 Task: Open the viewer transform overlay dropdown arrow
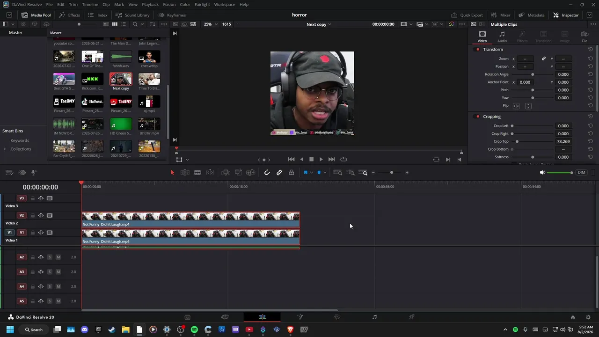coord(187,160)
